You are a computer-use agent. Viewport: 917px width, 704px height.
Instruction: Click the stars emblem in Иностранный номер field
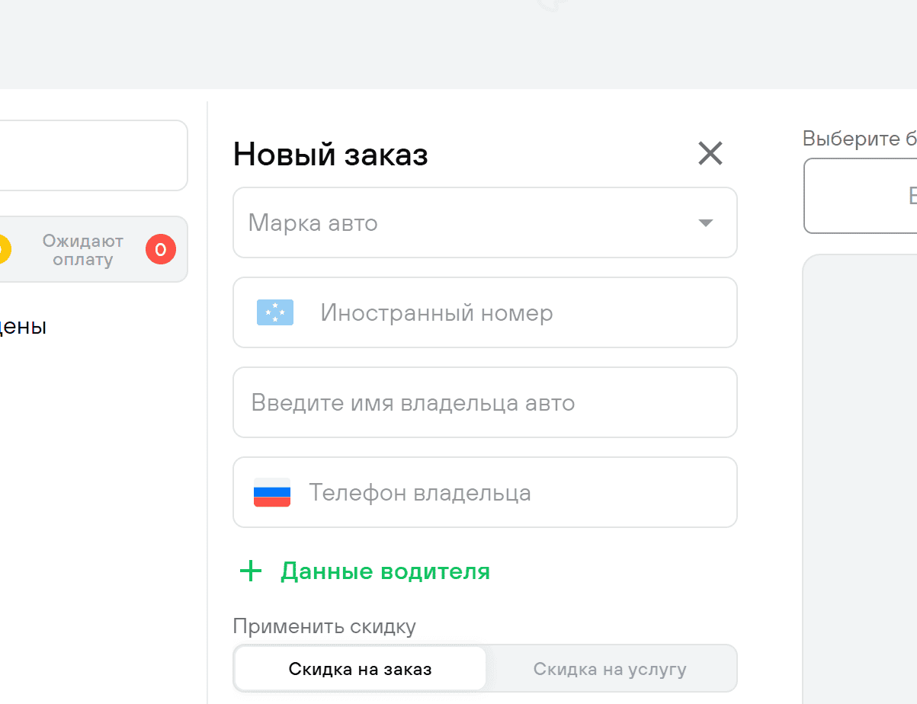click(x=275, y=312)
